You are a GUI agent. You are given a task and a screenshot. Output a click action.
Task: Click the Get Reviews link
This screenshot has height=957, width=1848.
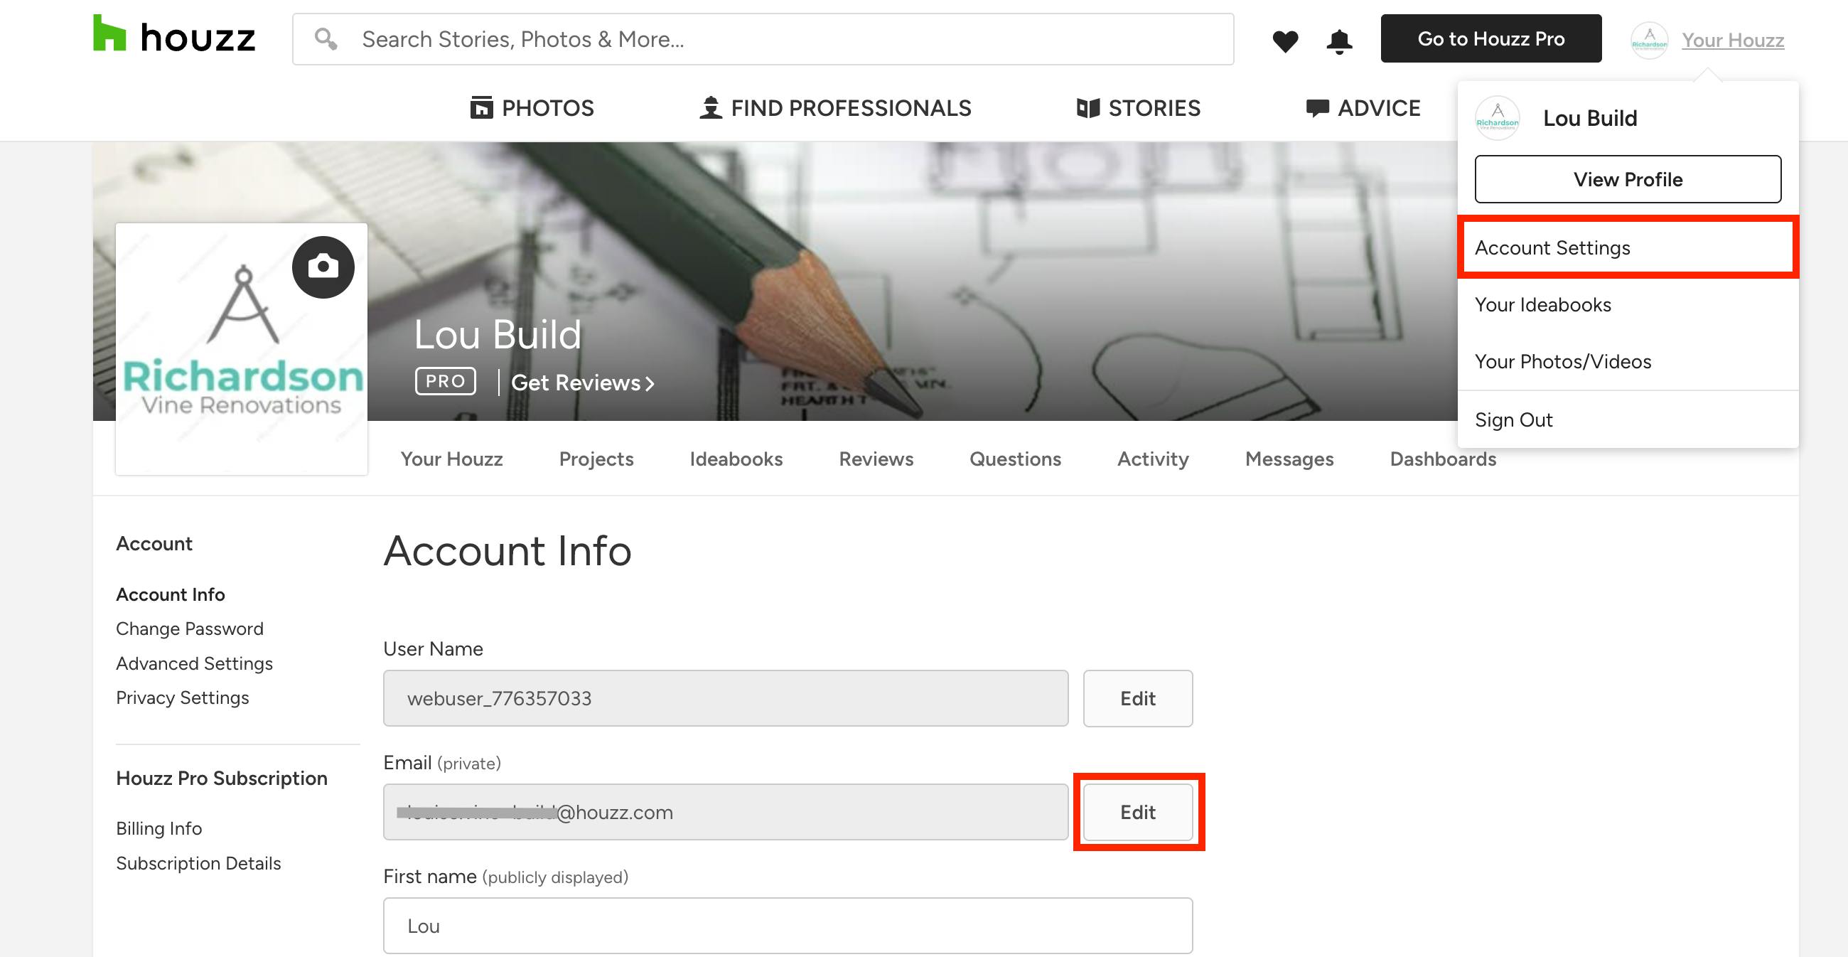click(583, 383)
